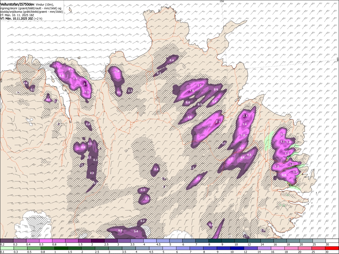Click the 1.2 value beside the 1.8 label
339x254 pixels.
coord(200,85)
